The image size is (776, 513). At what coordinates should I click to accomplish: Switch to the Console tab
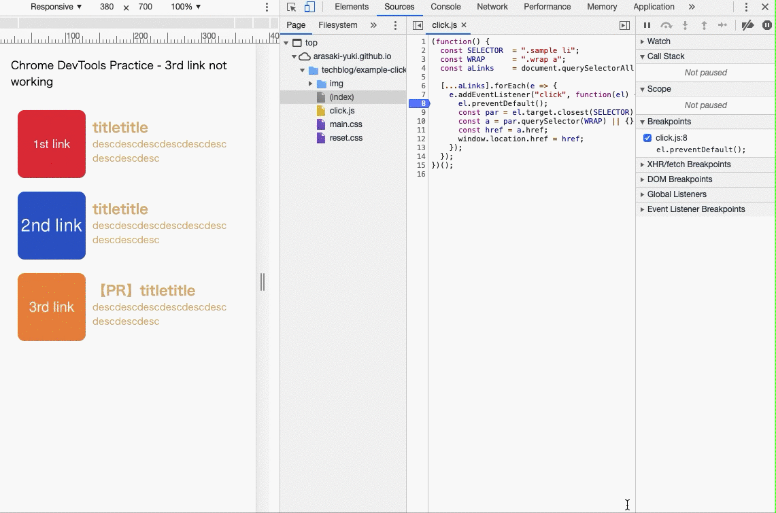coord(445,7)
